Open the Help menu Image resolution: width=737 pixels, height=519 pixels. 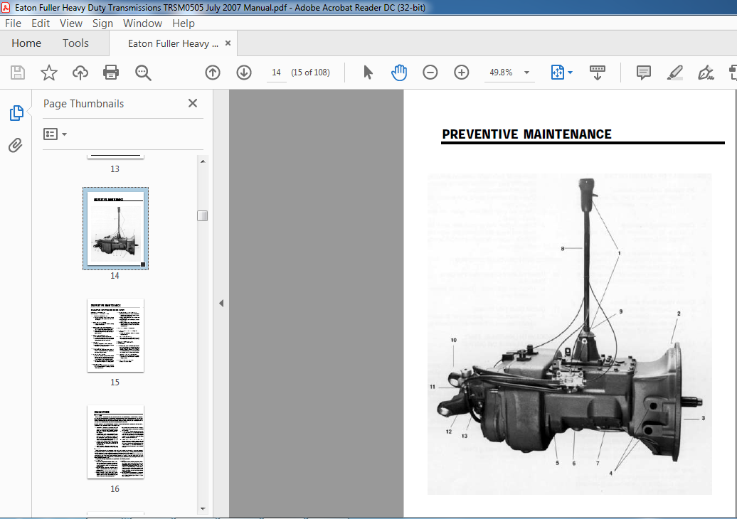click(x=184, y=23)
